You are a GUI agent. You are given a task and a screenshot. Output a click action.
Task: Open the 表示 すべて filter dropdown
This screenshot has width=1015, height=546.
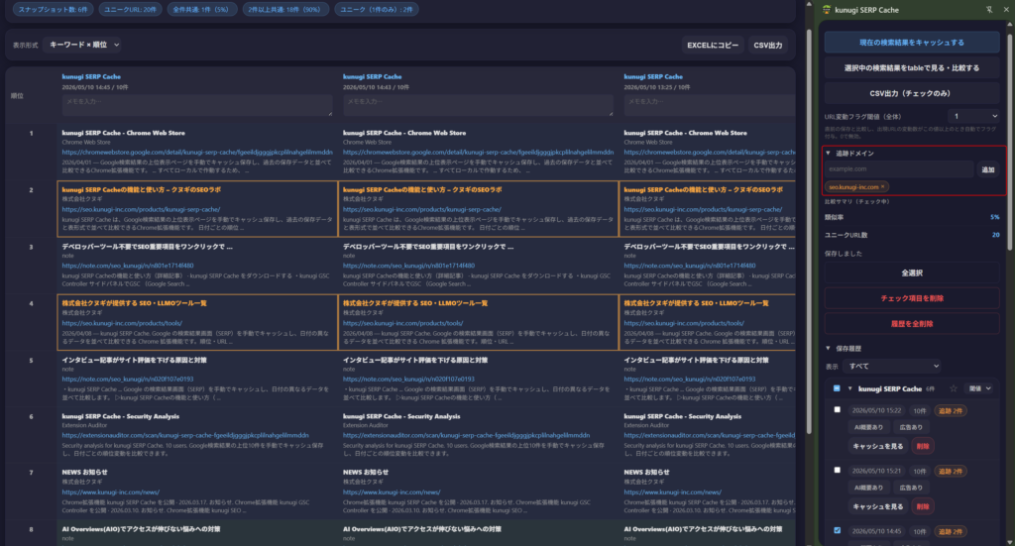pyautogui.click(x=892, y=367)
